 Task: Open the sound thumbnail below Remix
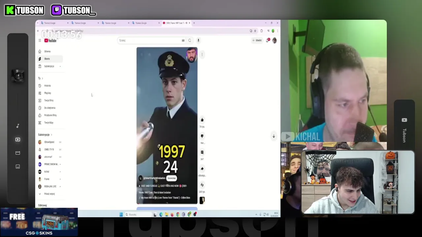[202, 200]
